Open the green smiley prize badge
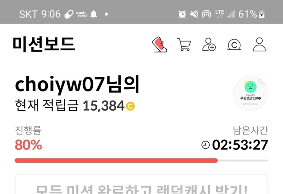 [x=251, y=93]
